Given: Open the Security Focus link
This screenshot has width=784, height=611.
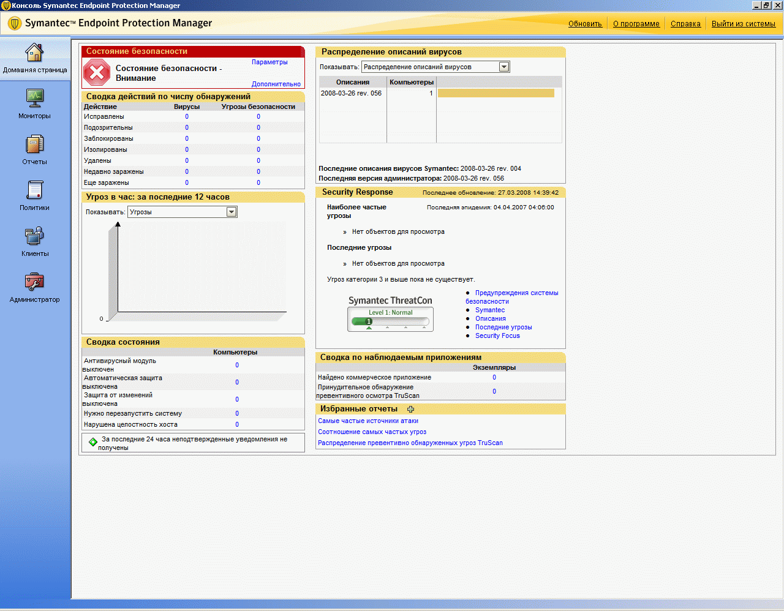Looking at the screenshot, I should [x=497, y=335].
